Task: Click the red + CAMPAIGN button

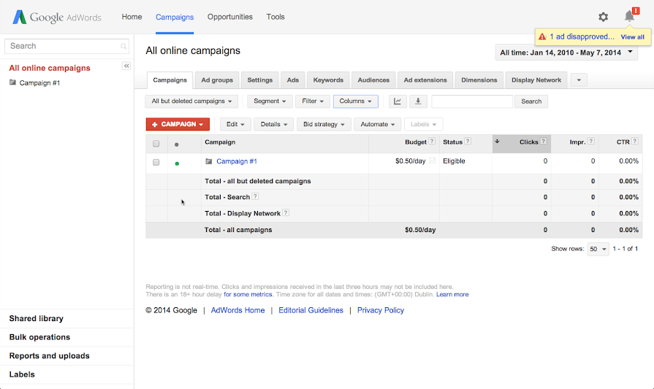Action: 178,124
